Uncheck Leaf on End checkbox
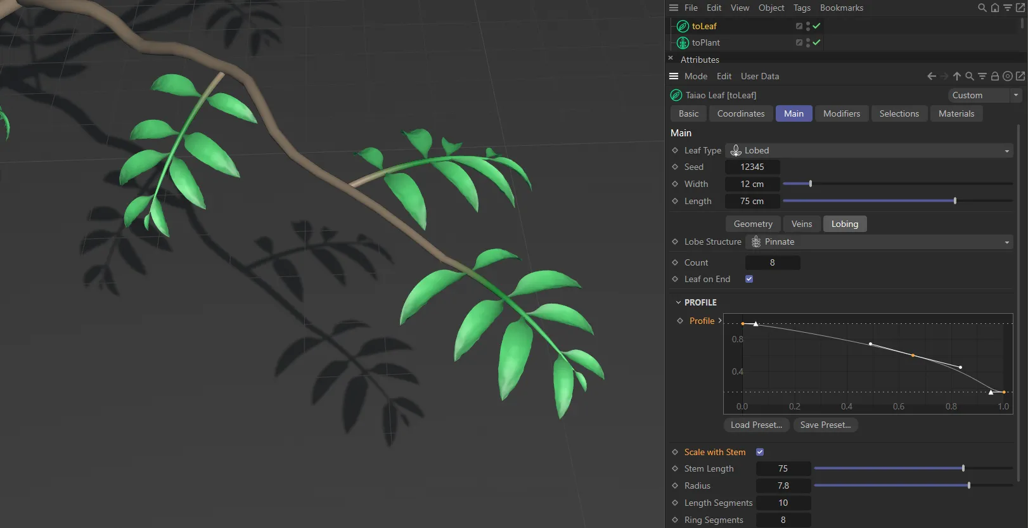 click(x=749, y=279)
